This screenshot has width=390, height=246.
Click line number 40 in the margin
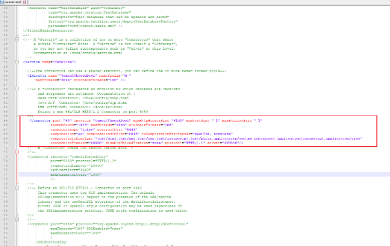pos(6,8)
